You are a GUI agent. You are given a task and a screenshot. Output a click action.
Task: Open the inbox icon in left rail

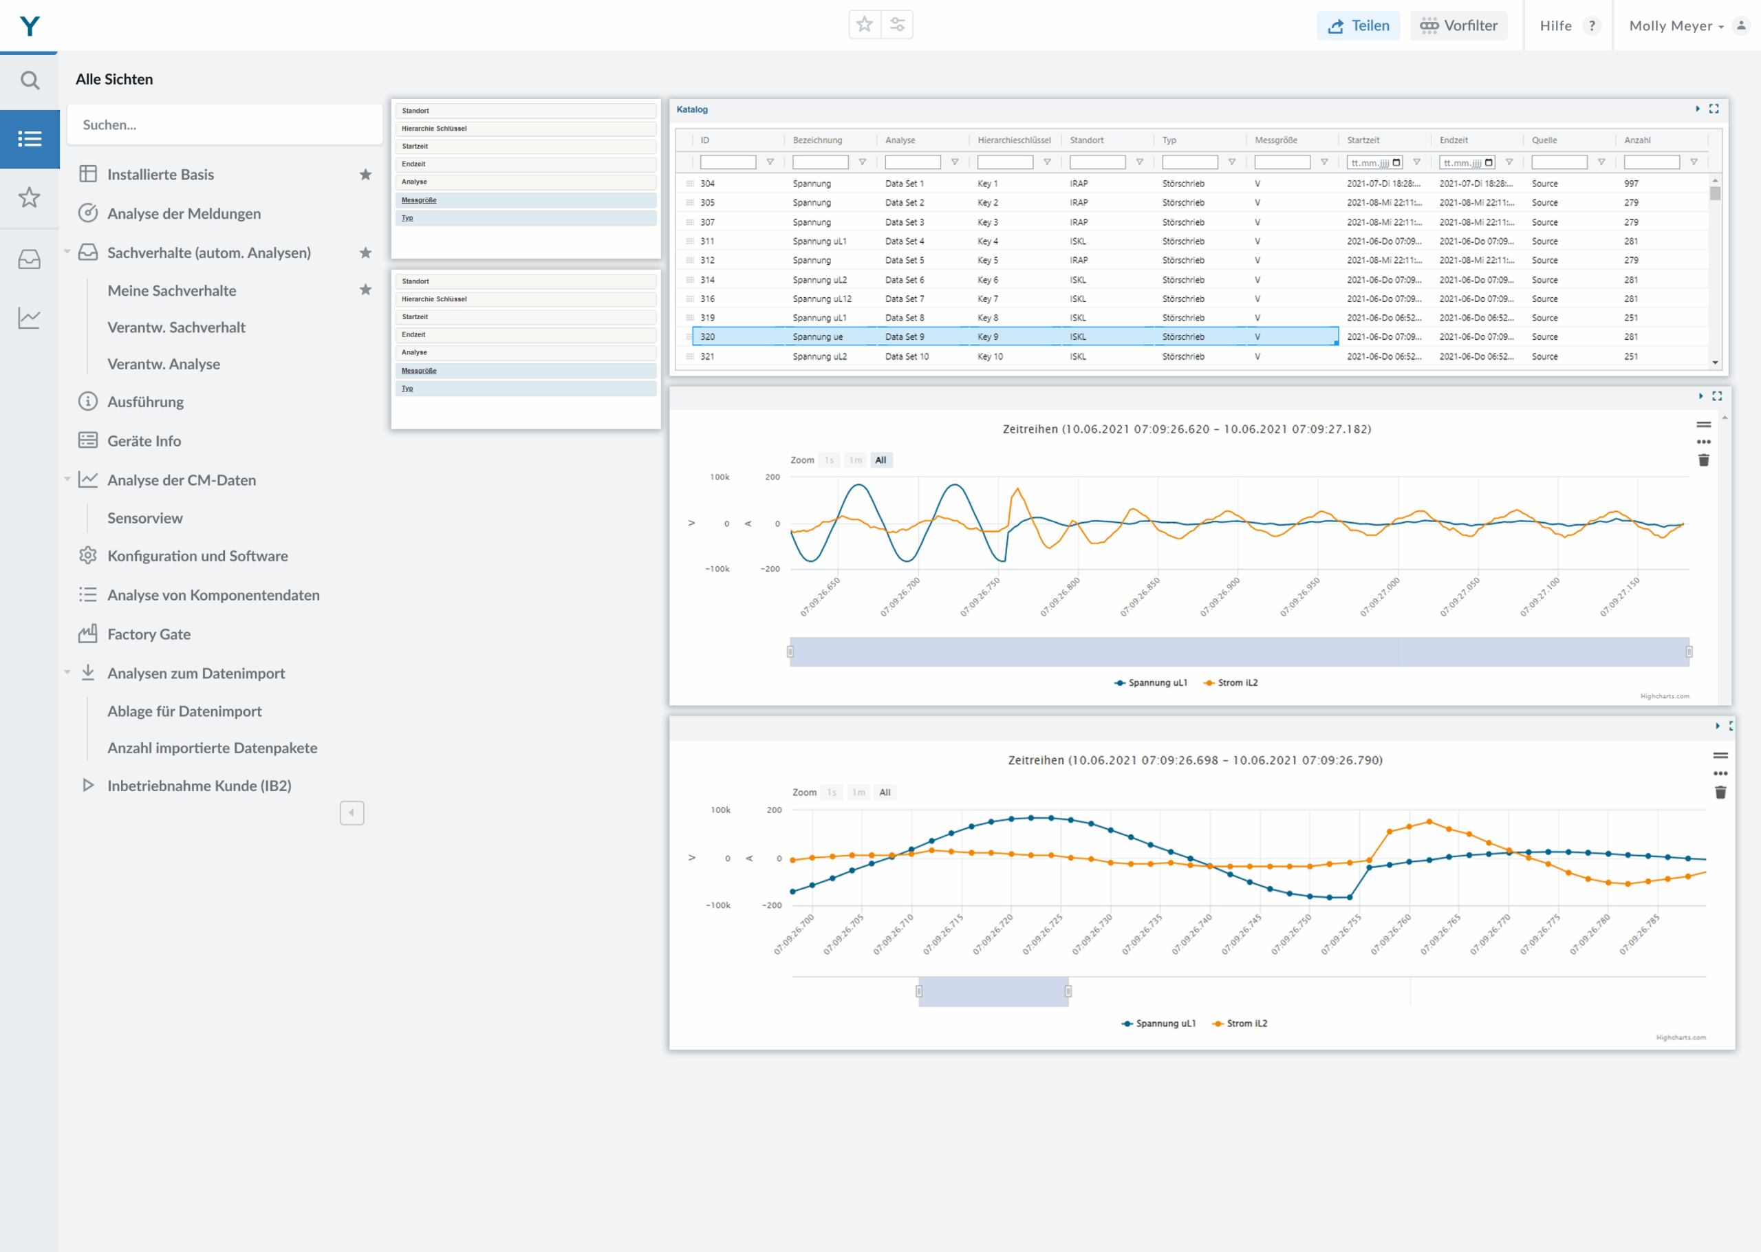coord(30,259)
